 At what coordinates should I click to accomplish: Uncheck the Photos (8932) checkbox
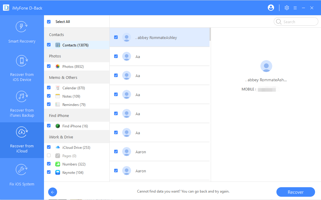click(x=49, y=66)
